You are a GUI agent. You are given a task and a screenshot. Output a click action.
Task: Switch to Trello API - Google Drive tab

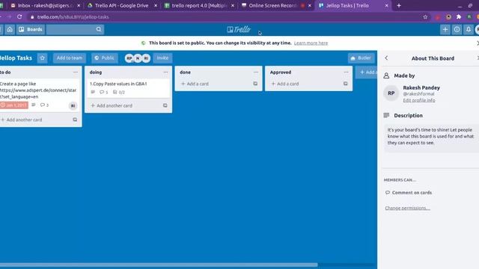[x=122, y=5]
